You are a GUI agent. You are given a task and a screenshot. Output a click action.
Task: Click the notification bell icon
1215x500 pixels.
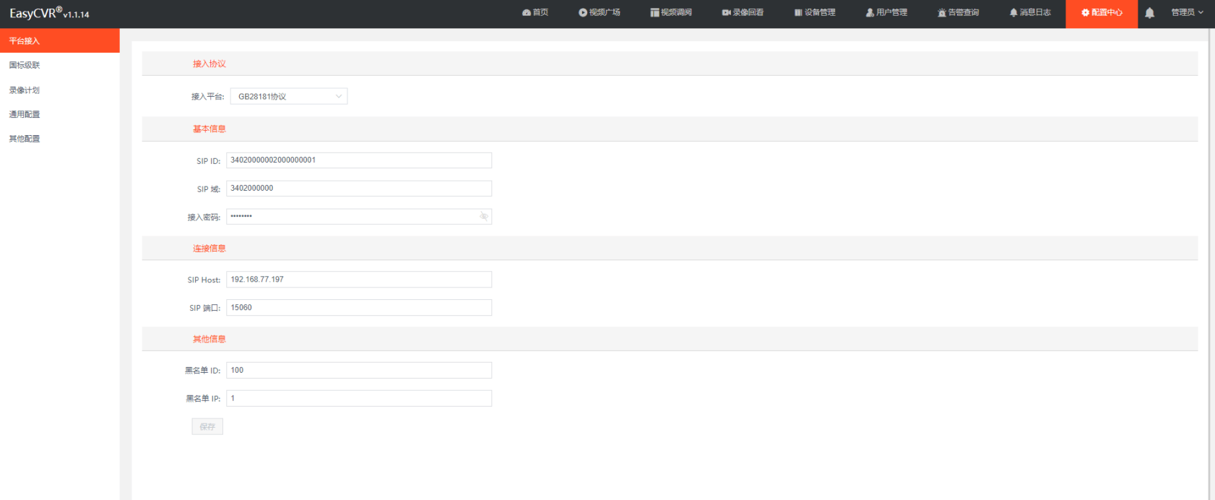(x=1149, y=13)
